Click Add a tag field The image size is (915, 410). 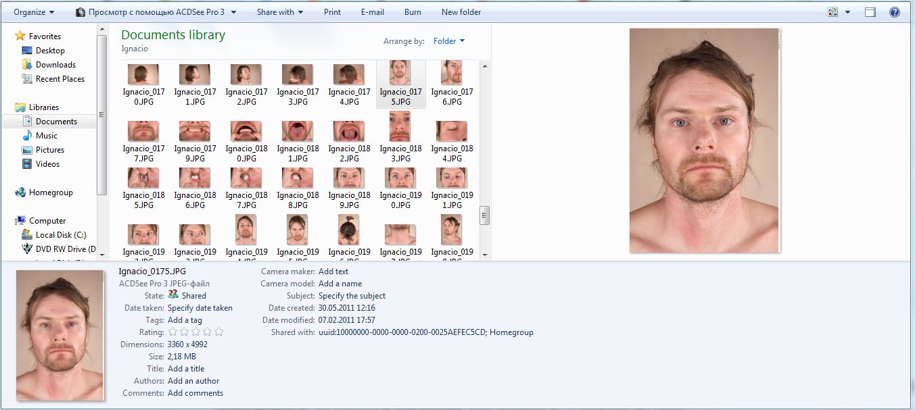click(x=185, y=320)
